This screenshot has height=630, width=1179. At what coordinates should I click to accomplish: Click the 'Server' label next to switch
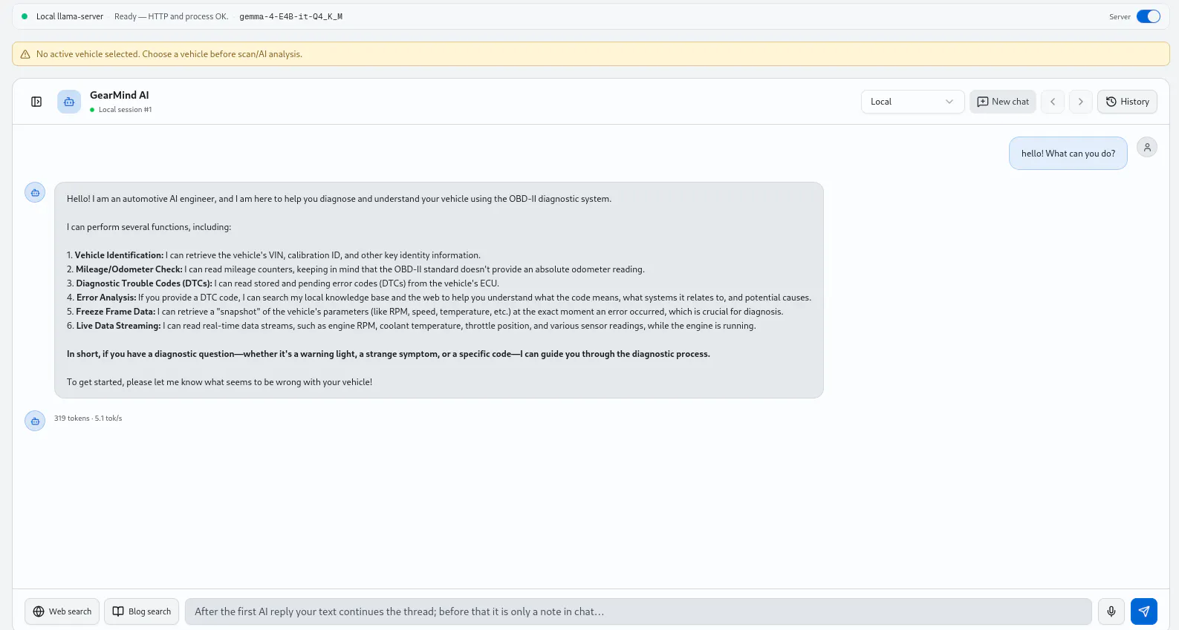click(x=1120, y=16)
